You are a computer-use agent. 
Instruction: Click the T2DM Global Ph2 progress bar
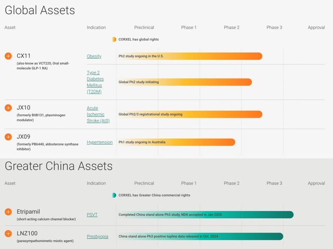pyautogui.click(x=184, y=82)
